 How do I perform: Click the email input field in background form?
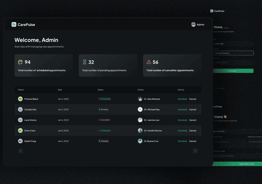234,53
